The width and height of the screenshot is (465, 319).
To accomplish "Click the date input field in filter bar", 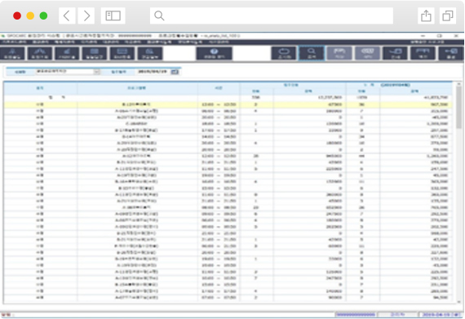I will tap(153, 72).
